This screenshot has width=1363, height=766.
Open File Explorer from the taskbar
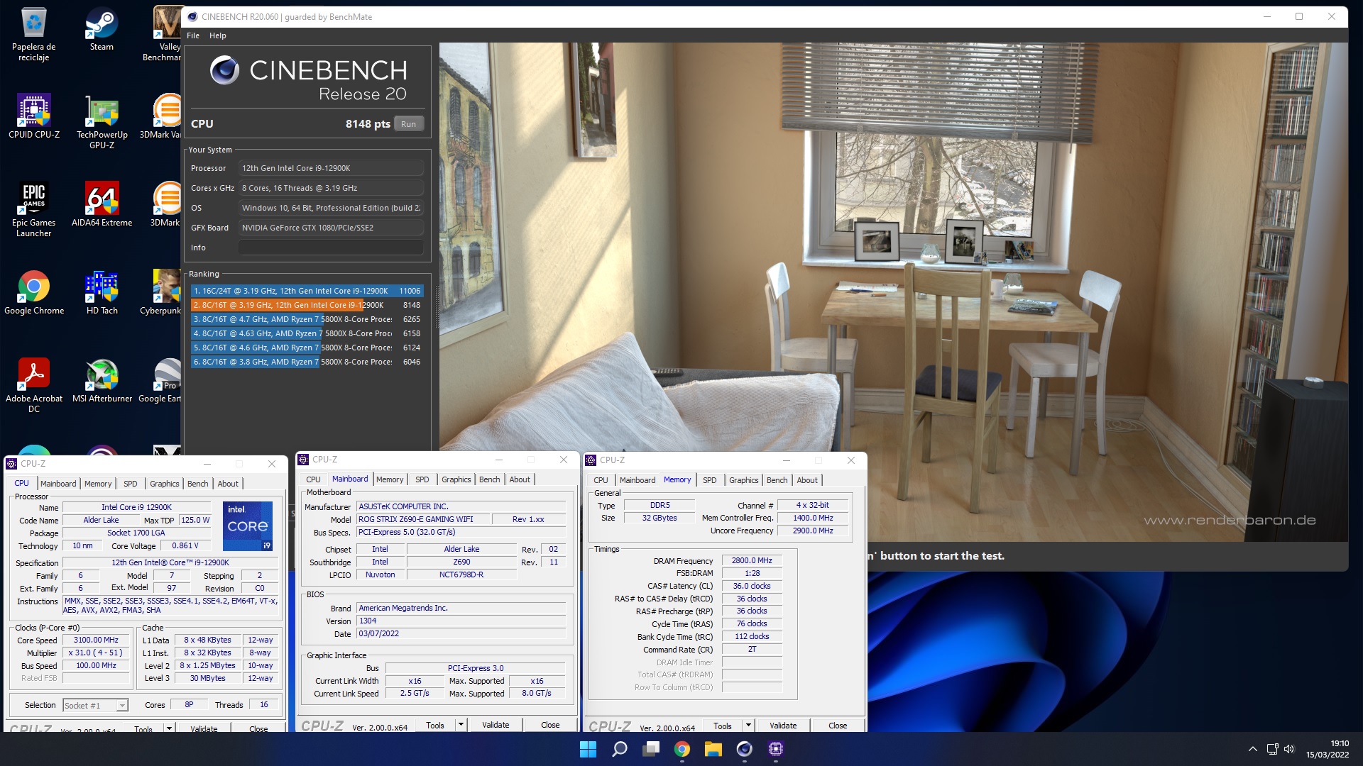[x=713, y=749]
